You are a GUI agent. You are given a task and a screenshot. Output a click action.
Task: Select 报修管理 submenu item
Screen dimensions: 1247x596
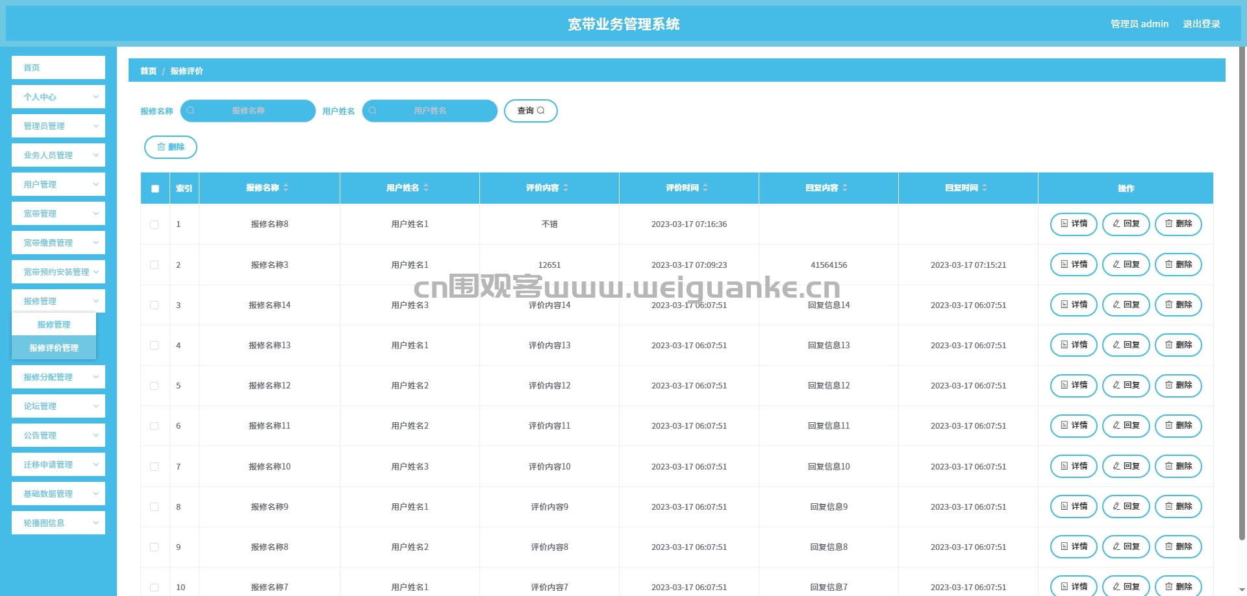[x=54, y=324]
